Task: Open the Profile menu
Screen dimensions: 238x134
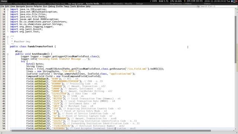Action: (x=59, y=6)
